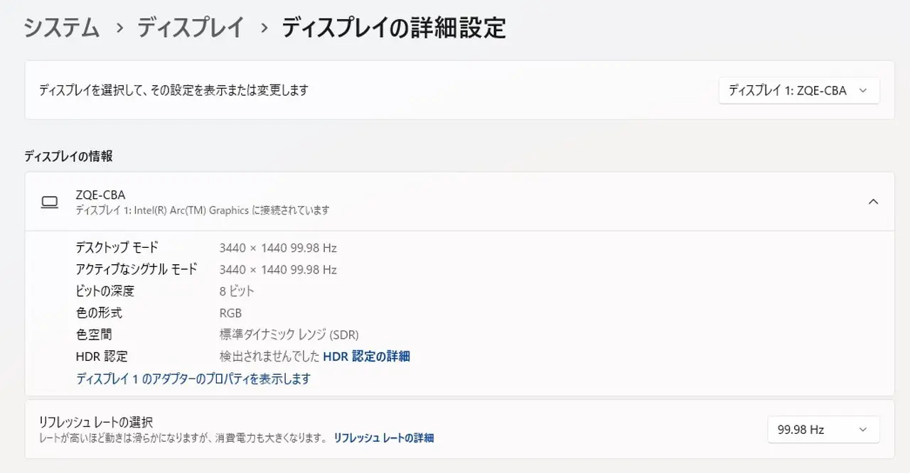
Task: Click the アクティブなシグナル モード label
Action: pyautogui.click(x=136, y=269)
